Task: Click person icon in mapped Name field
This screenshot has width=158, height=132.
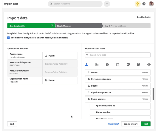Action: click(46, 56)
